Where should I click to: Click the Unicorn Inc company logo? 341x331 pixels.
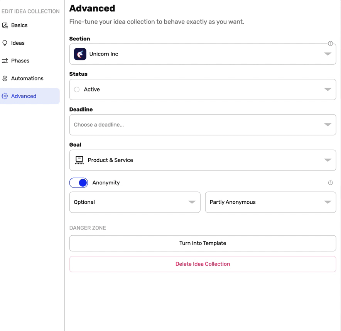80,54
